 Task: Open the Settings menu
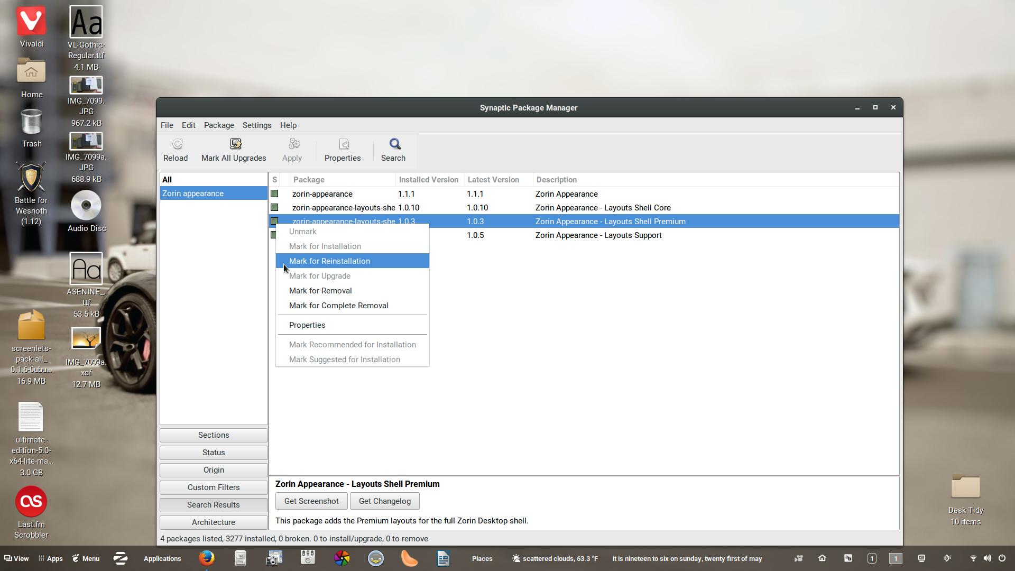257,125
